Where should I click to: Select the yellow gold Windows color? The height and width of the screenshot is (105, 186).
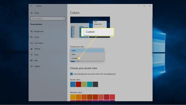point(73,97)
